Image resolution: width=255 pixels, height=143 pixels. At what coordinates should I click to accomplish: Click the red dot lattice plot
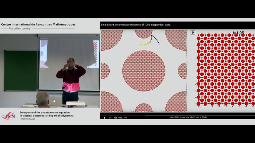click(225, 70)
